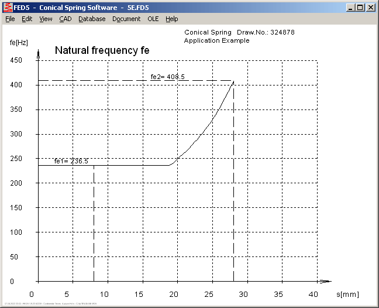Open the Edit menu
This screenshot has height=308, width=379.
[x=27, y=19]
